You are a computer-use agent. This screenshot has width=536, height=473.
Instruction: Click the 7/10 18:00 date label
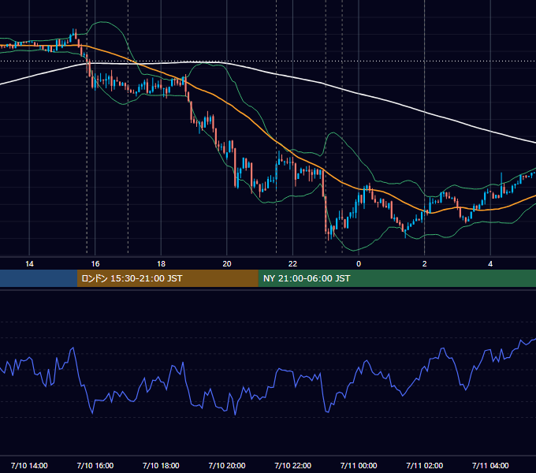[161, 465]
